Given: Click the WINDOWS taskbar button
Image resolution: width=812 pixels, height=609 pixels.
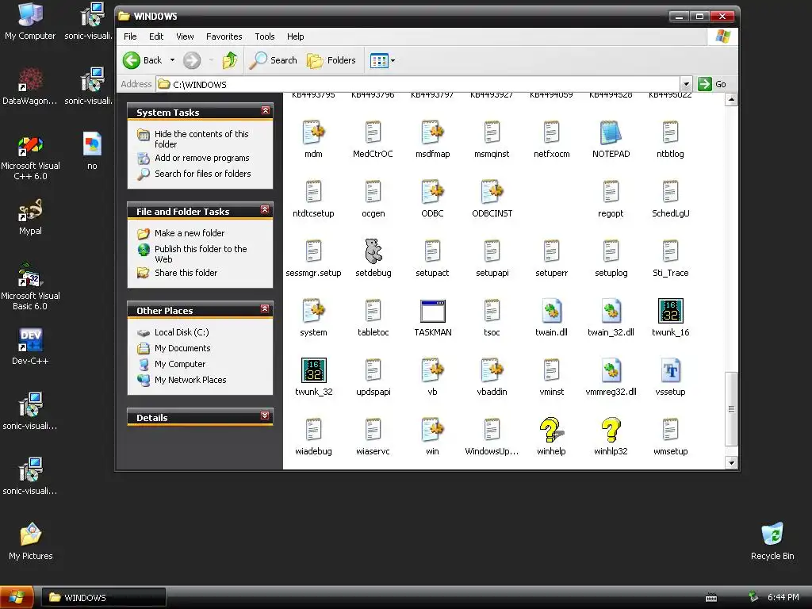Looking at the screenshot, I should (104, 598).
